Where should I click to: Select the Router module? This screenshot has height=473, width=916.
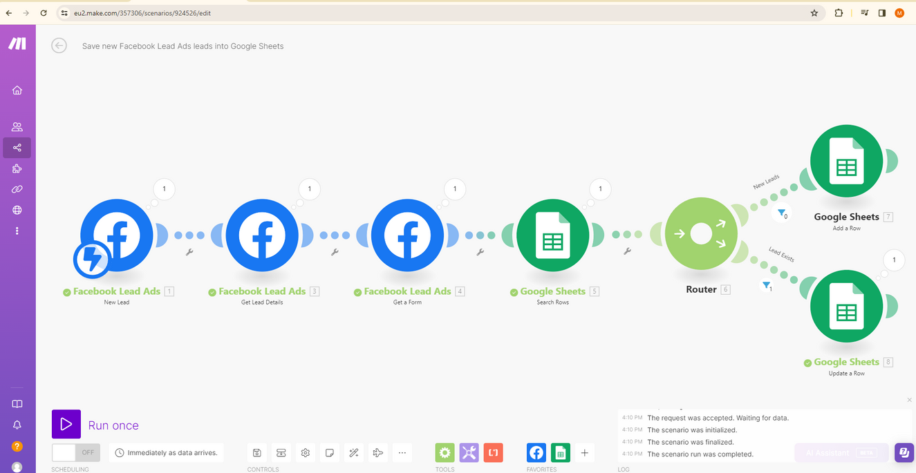[x=701, y=235]
